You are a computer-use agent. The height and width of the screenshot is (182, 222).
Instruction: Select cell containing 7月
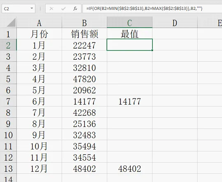point(39,112)
